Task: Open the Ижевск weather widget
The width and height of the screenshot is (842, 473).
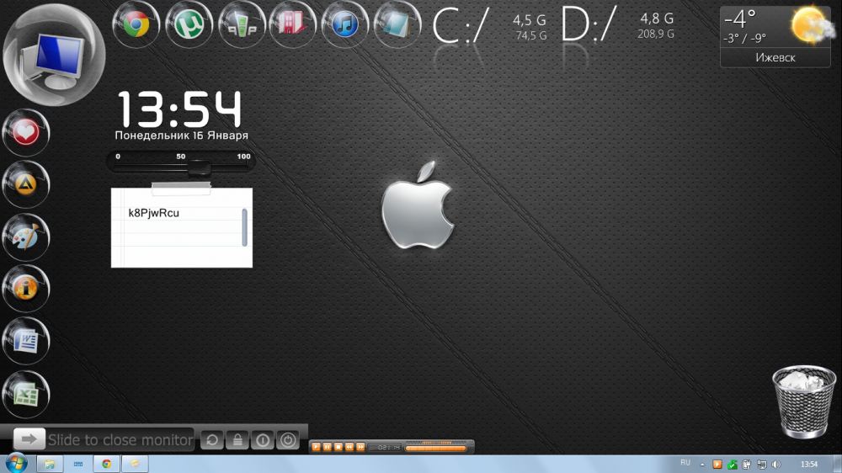Action: point(775,36)
